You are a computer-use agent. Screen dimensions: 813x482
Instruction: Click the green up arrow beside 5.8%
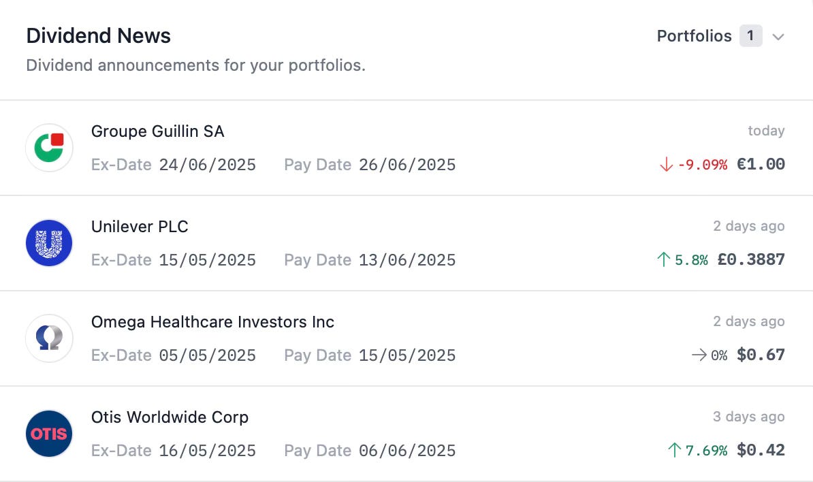click(x=664, y=259)
